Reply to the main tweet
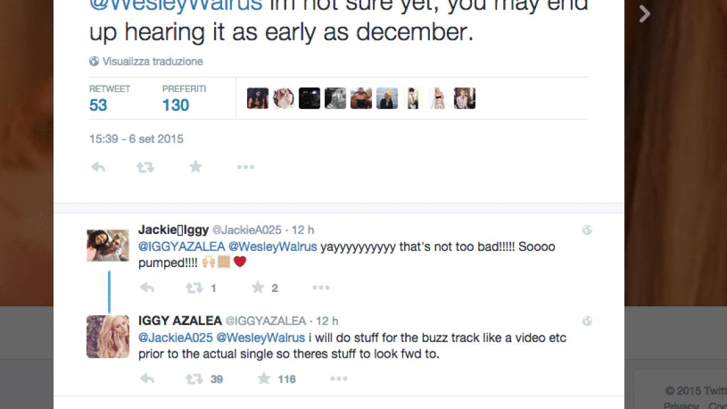Viewport: 727px width, 409px height. [x=98, y=167]
